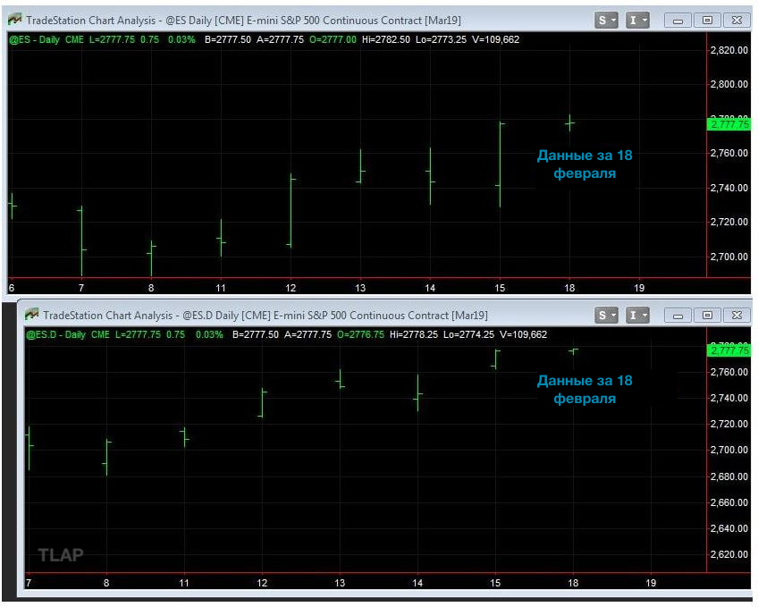The image size is (758, 607).
Task: Maximize the @ES.D Daily chart window
Action: pyautogui.click(x=707, y=316)
